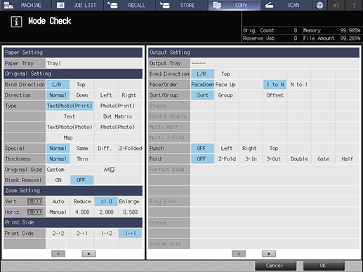Image resolution: width=363 pixels, height=272 pixels.
Task: Select Group output mode
Action: click(x=226, y=95)
